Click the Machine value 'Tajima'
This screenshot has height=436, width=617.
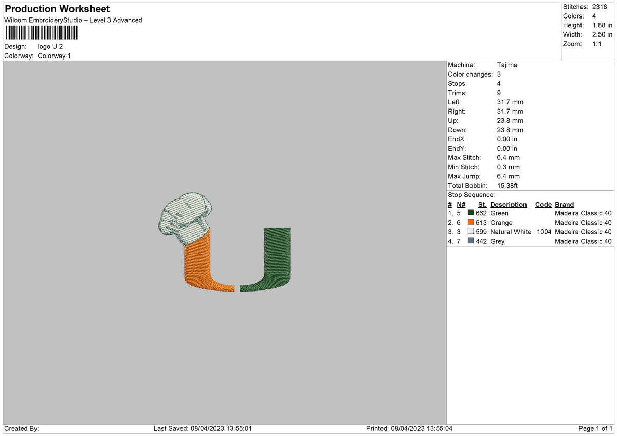pos(507,65)
